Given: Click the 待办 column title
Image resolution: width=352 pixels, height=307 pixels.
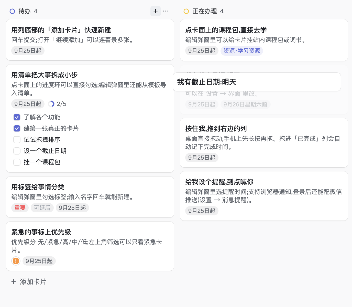Looking at the screenshot, I should (25, 11).
